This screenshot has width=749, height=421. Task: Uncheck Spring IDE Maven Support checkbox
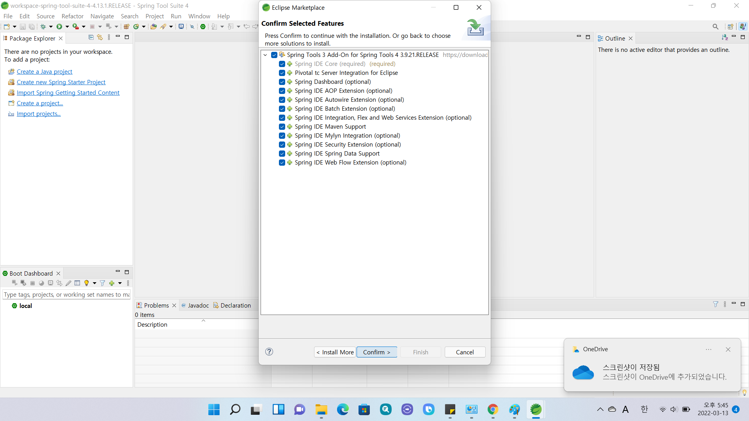(282, 127)
